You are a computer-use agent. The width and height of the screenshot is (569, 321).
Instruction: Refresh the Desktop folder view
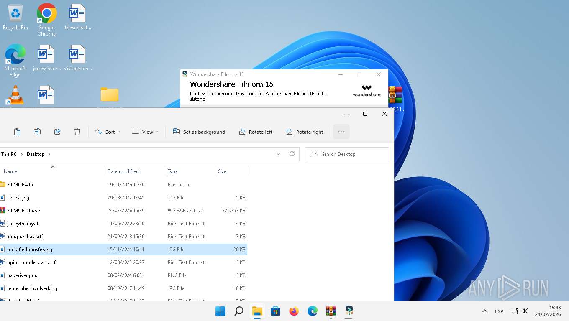[292, 154]
